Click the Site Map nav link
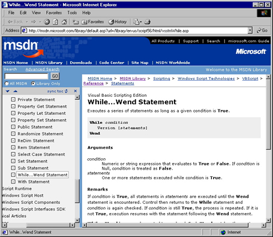The image size is (273, 237). 140,63
